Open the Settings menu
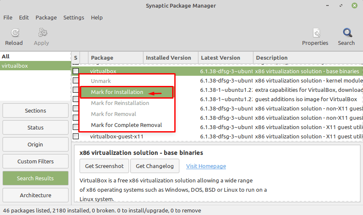 coord(74,18)
